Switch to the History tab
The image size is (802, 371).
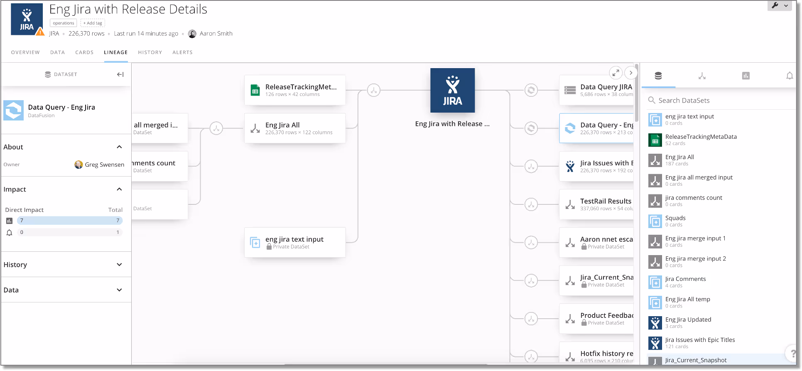point(150,52)
